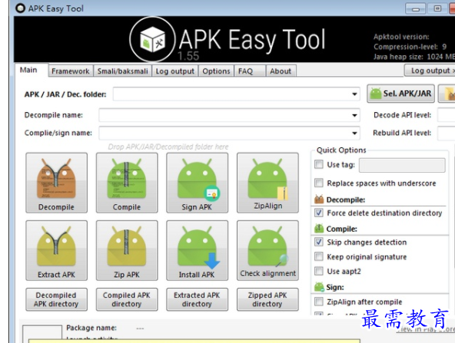This screenshot has width=455, height=343.
Task: Open the Decompiled APK directory
Action: [x=57, y=299]
